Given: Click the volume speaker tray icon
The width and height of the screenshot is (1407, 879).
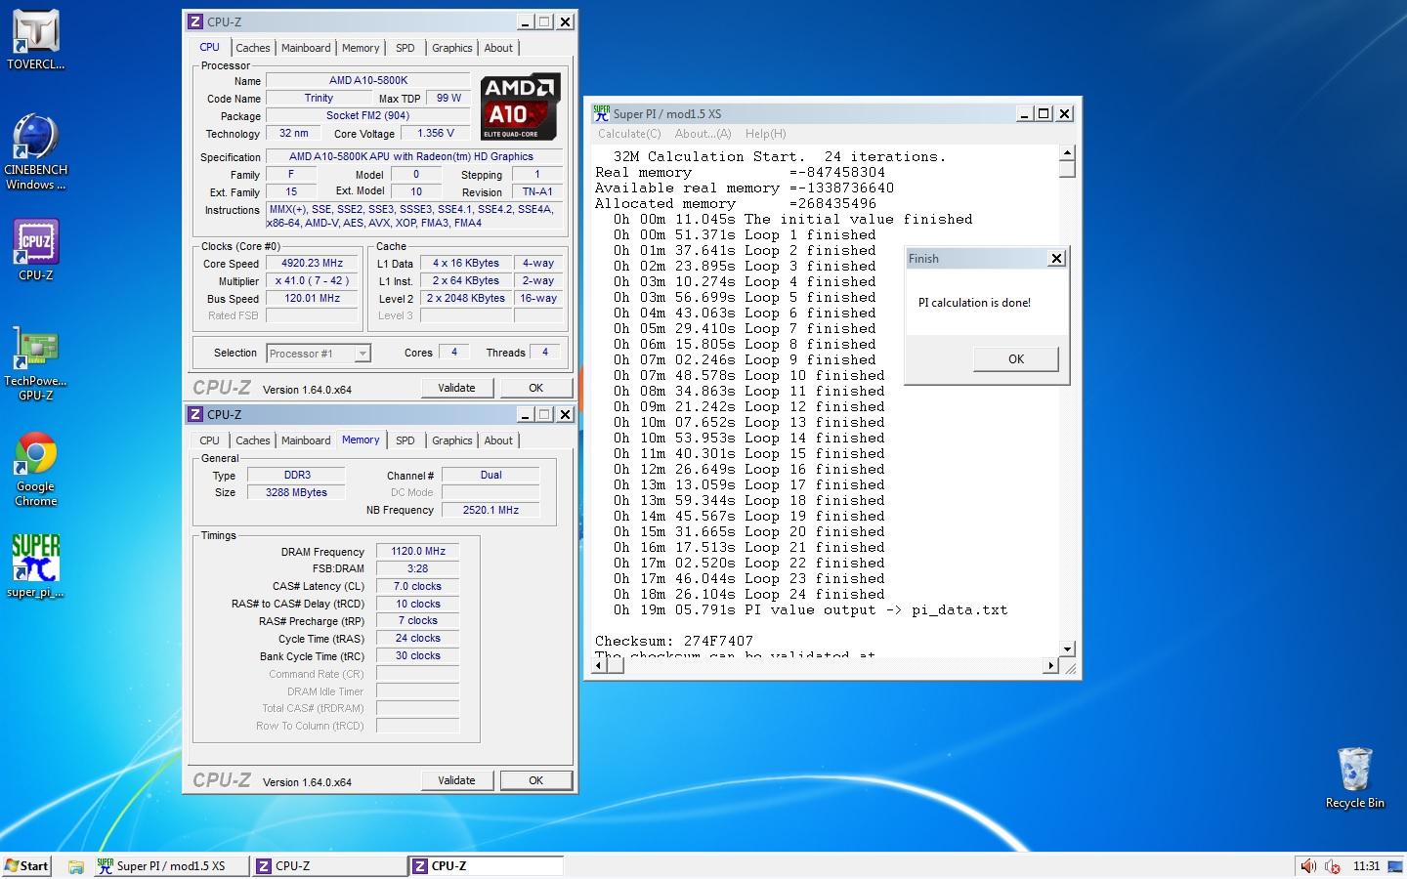Looking at the screenshot, I should pyautogui.click(x=1308, y=866).
